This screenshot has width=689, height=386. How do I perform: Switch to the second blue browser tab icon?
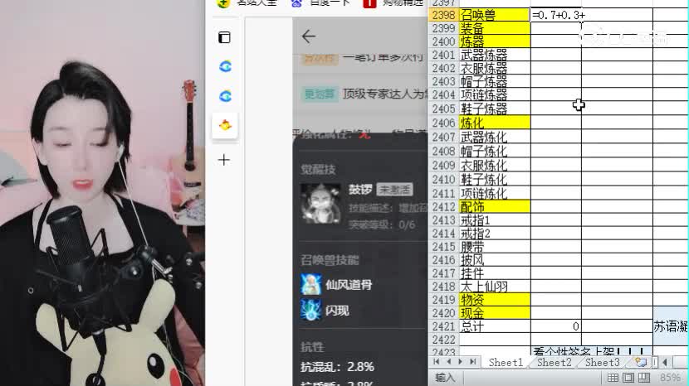[226, 96]
